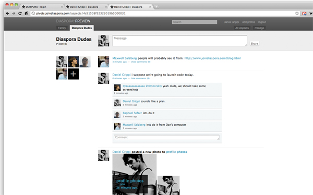Viewport: 313px width, 195px height.
Task: Toggle hide comments on Daniel's post
Action: pos(140,78)
